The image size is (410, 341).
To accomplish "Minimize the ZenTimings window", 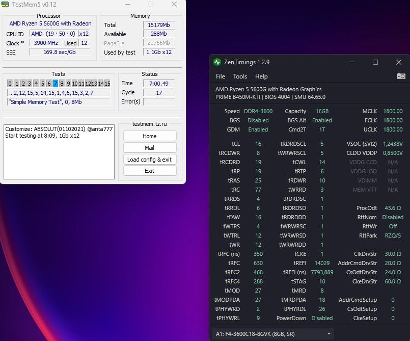I will 352,62.
